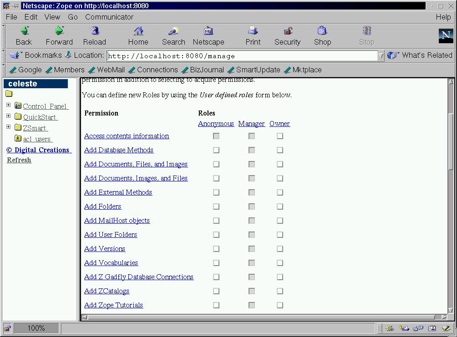This screenshot has height=337, width=457.
Task: Open the File menu
Action: tap(11, 17)
